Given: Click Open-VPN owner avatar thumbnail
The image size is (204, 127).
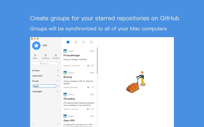Looking at the screenshot, I should click(x=65, y=116).
